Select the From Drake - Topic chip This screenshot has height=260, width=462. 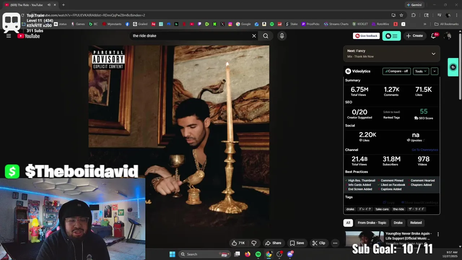click(372, 223)
